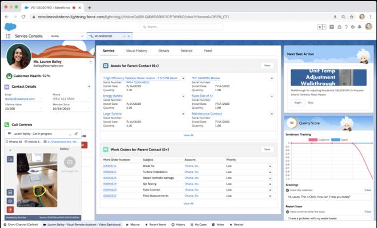Capture snapshot with the camera icon
Screen dimensions: 377x228
click(x=10, y=201)
